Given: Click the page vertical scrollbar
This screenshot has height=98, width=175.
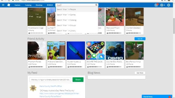Looking at the screenshot, I should tap(174, 26).
